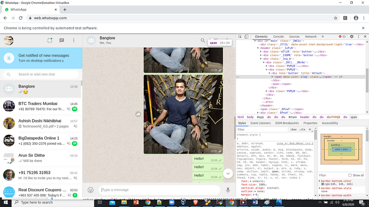Collapse the div id main node
The height and width of the screenshot is (207, 369).
coord(255,41)
